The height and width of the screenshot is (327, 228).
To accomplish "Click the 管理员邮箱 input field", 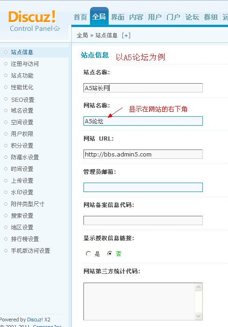I will point(143,187).
